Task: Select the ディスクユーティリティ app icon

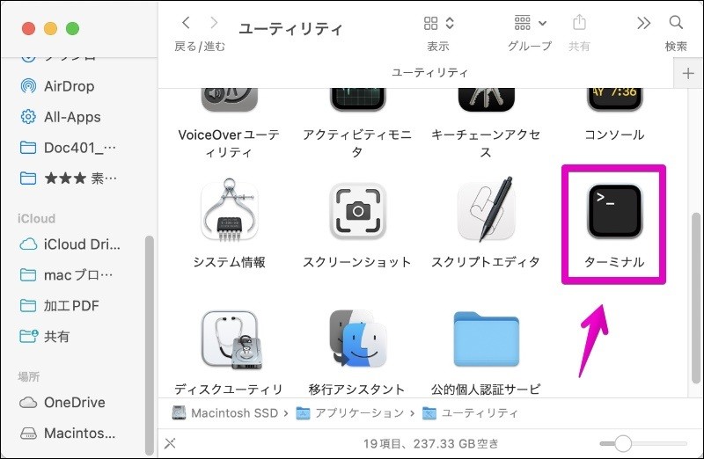Action: click(x=231, y=340)
